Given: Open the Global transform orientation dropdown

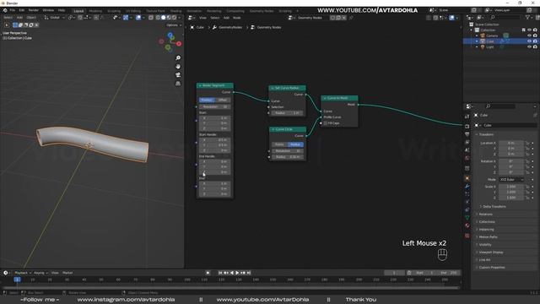Looking at the screenshot, I should pos(54,17).
